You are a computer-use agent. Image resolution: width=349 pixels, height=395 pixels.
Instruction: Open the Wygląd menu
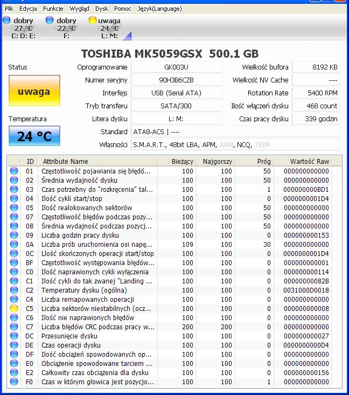(79, 9)
